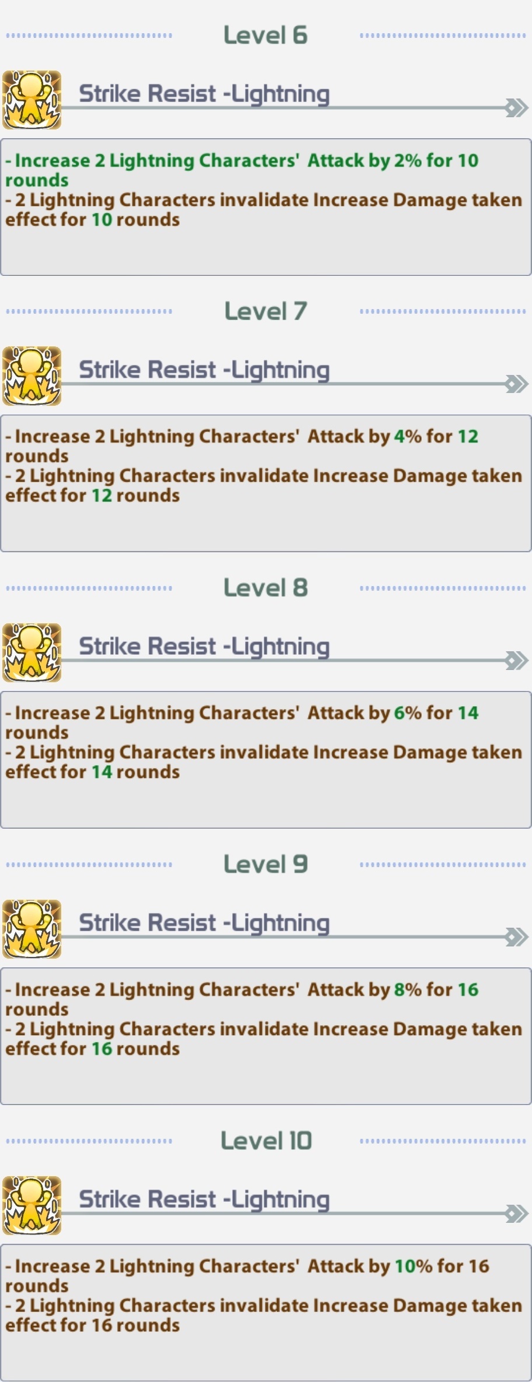Click the Attack by 8% description box
The width and height of the screenshot is (532, 1382).
(266, 1036)
